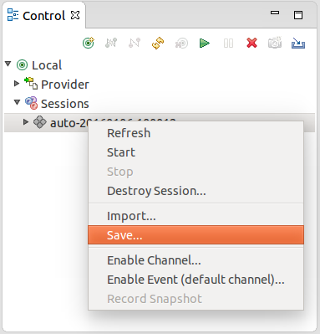Click the Refresh arrows toolbar icon

[x=158, y=43]
